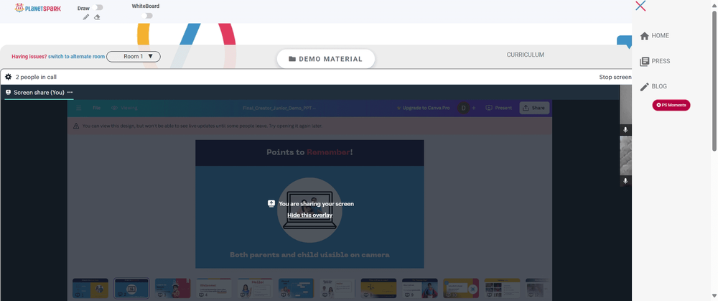
Task: Click the X icon to close side menu
Action: coord(640,6)
